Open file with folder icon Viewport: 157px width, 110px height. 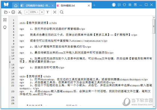6,12
